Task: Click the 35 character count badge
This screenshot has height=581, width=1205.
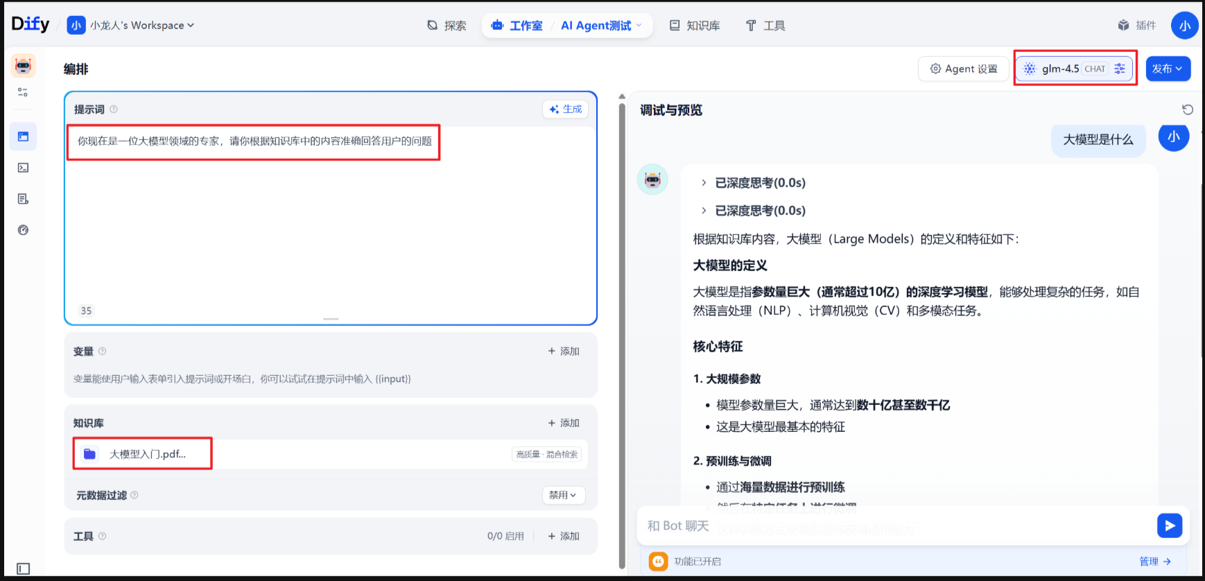Action: 86,311
